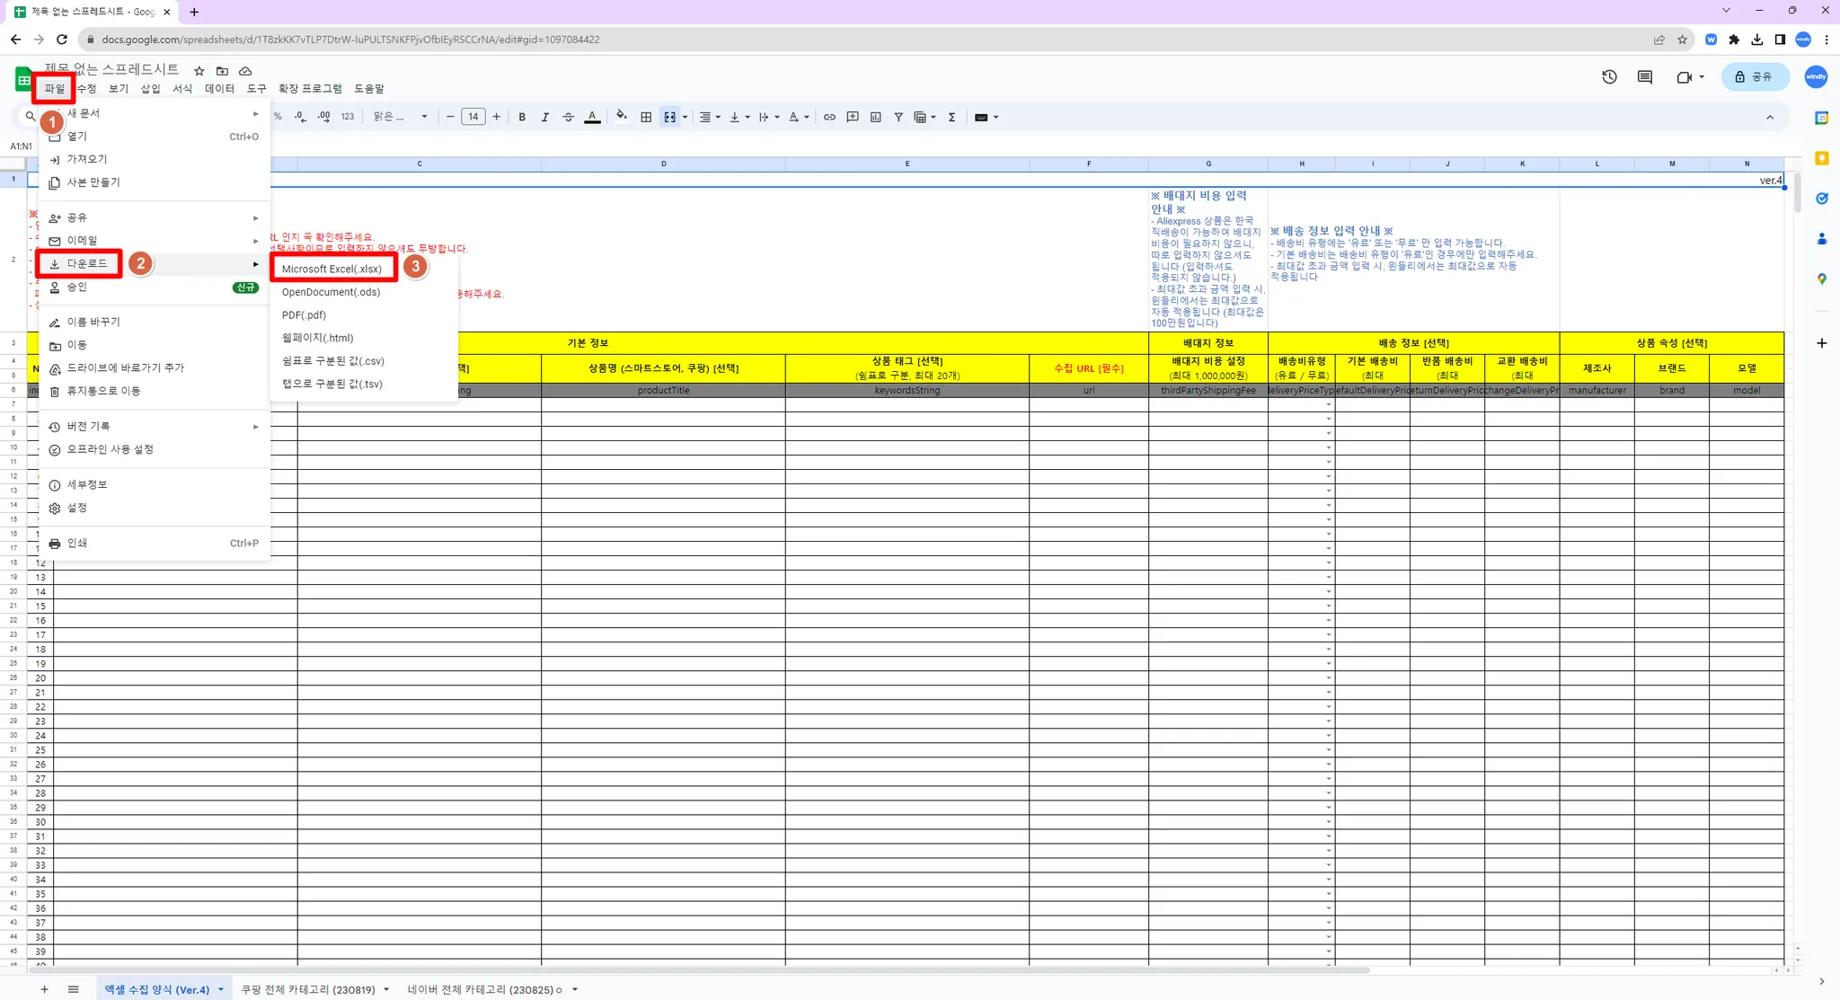Open the 엑셀 수집 양식 sheet tab menu arrow

tap(221, 989)
